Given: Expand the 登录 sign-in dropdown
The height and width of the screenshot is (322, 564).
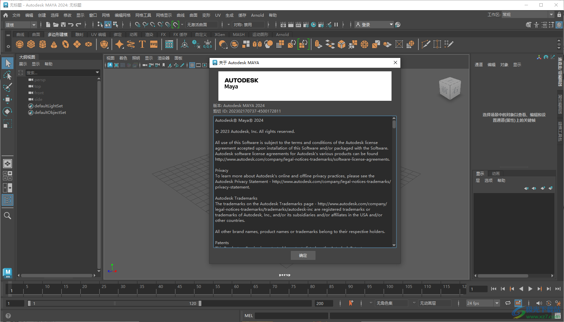Looking at the screenshot, I should click(391, 24).
